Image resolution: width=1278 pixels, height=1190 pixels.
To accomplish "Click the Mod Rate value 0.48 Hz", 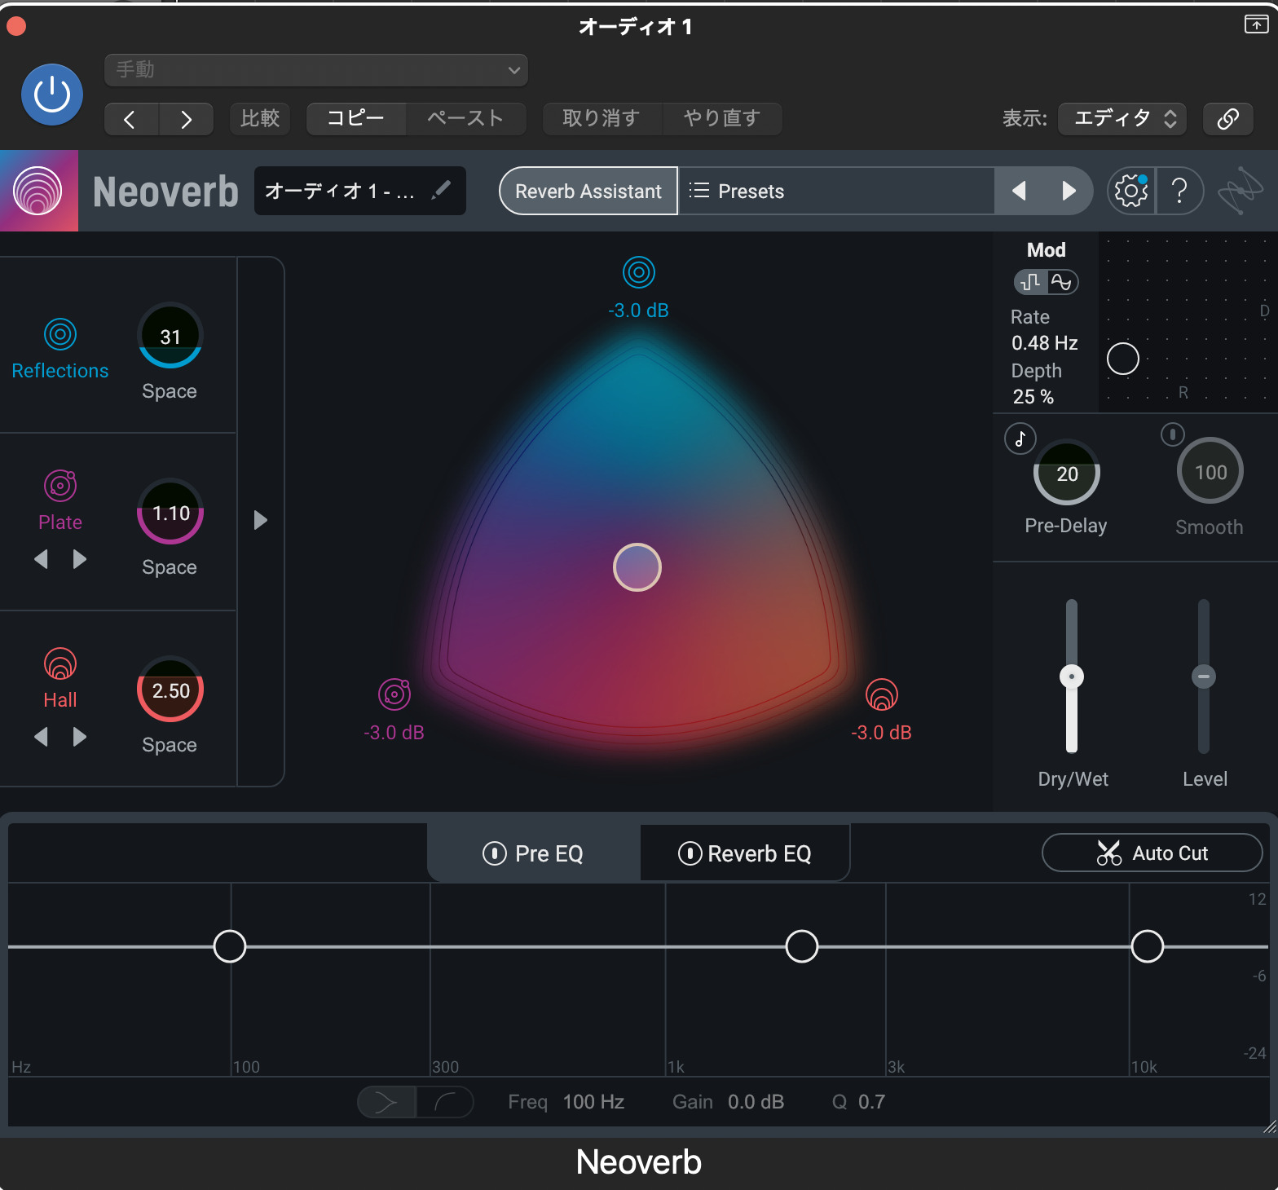I will coord(1045,343).
